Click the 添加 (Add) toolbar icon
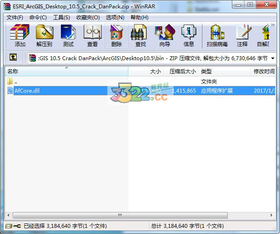The height and width of the screenshot is (234, 280). click(x=20, y=36)
